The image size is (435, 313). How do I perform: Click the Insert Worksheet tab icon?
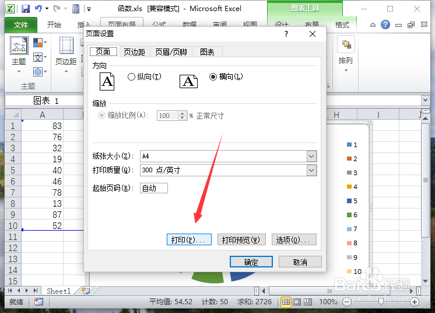[86, 291]
